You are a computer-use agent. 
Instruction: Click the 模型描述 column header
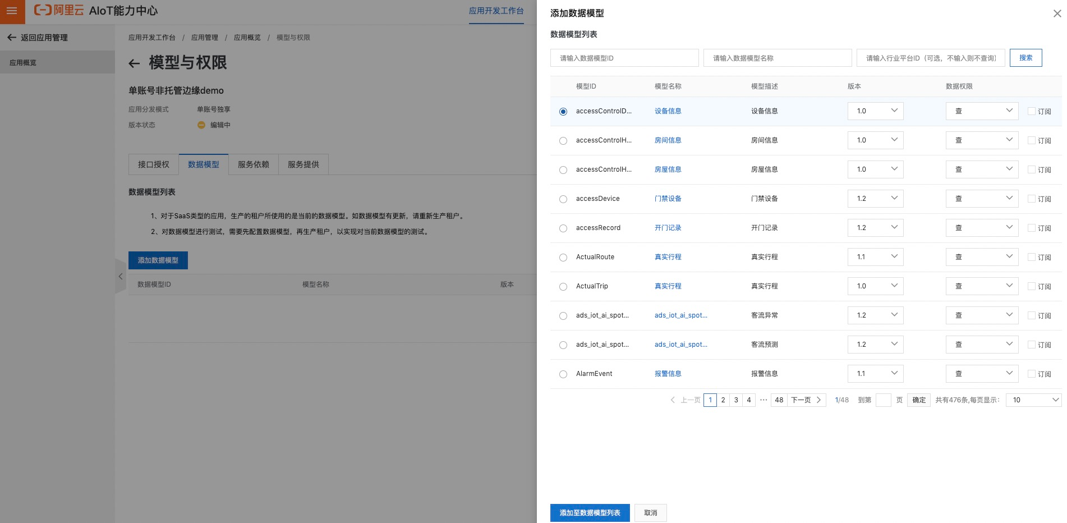pyautogui.click(x=765, y=86)
